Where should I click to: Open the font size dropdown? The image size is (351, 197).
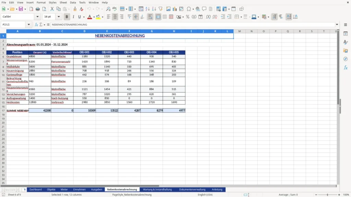59,16
